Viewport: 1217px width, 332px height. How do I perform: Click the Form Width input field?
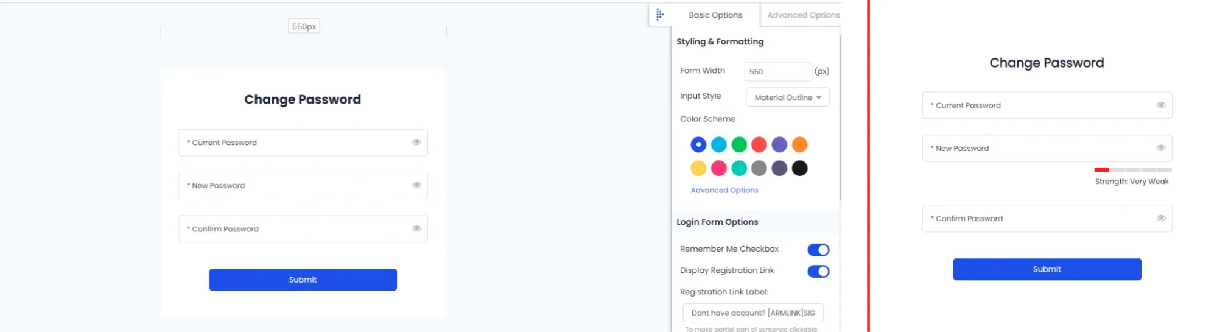pyautogui.click(x=777, y=72)
